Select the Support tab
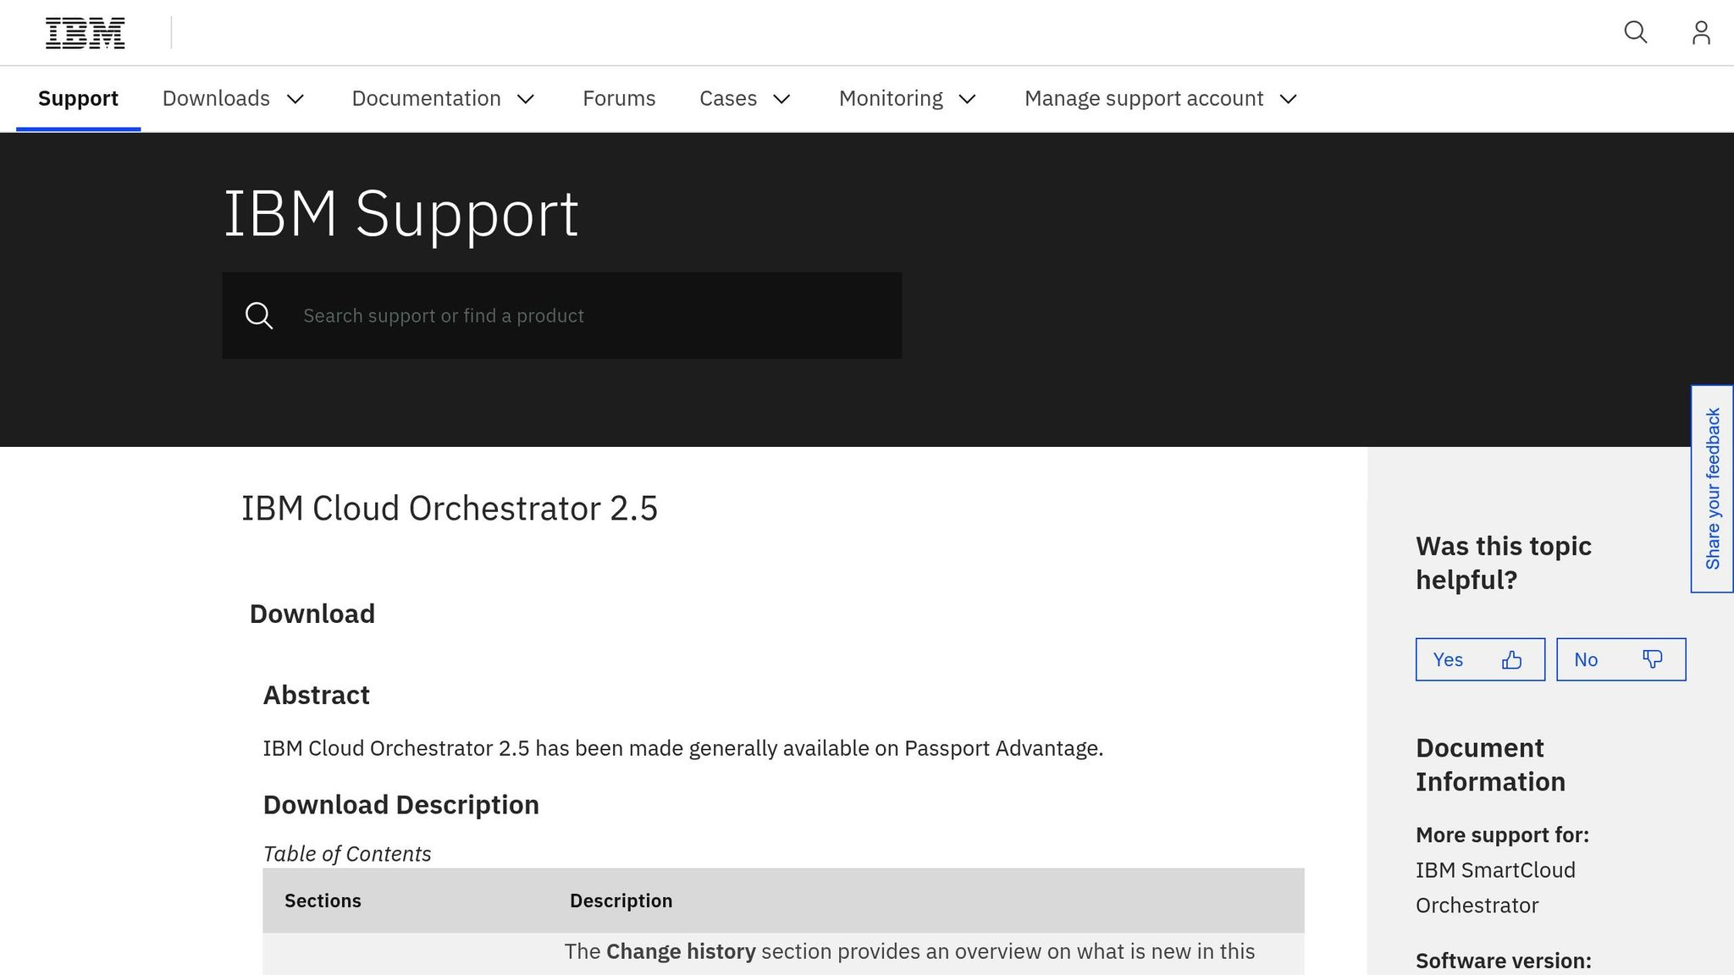 click(x=78, y=99)
